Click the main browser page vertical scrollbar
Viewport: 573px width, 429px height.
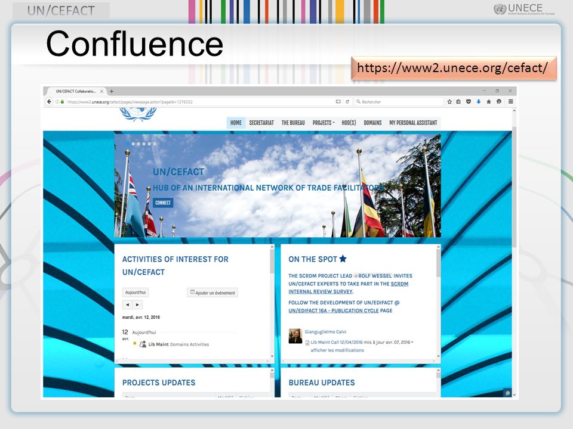point(514,186)
